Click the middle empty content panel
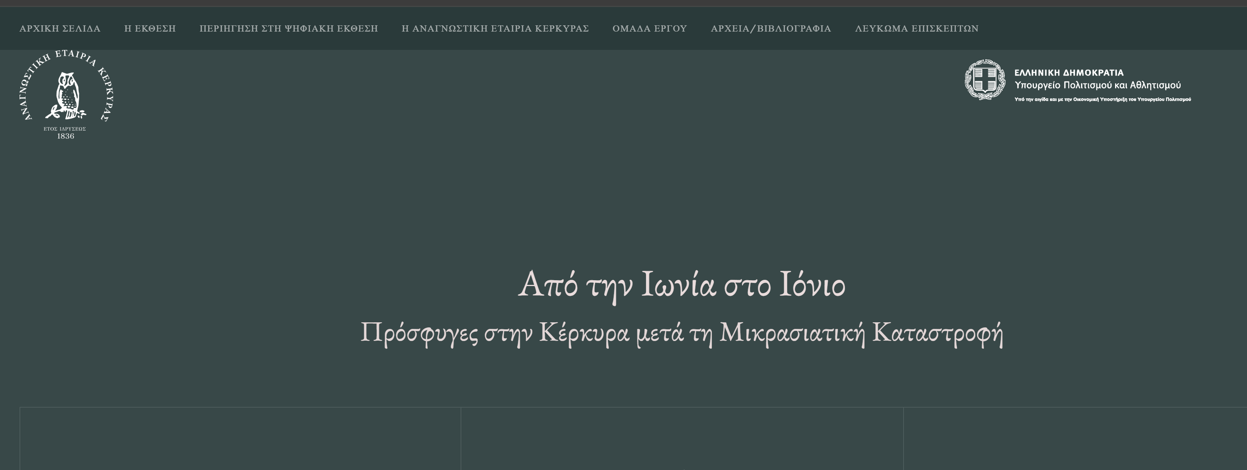1247x470 pixels. pos(681,438)
